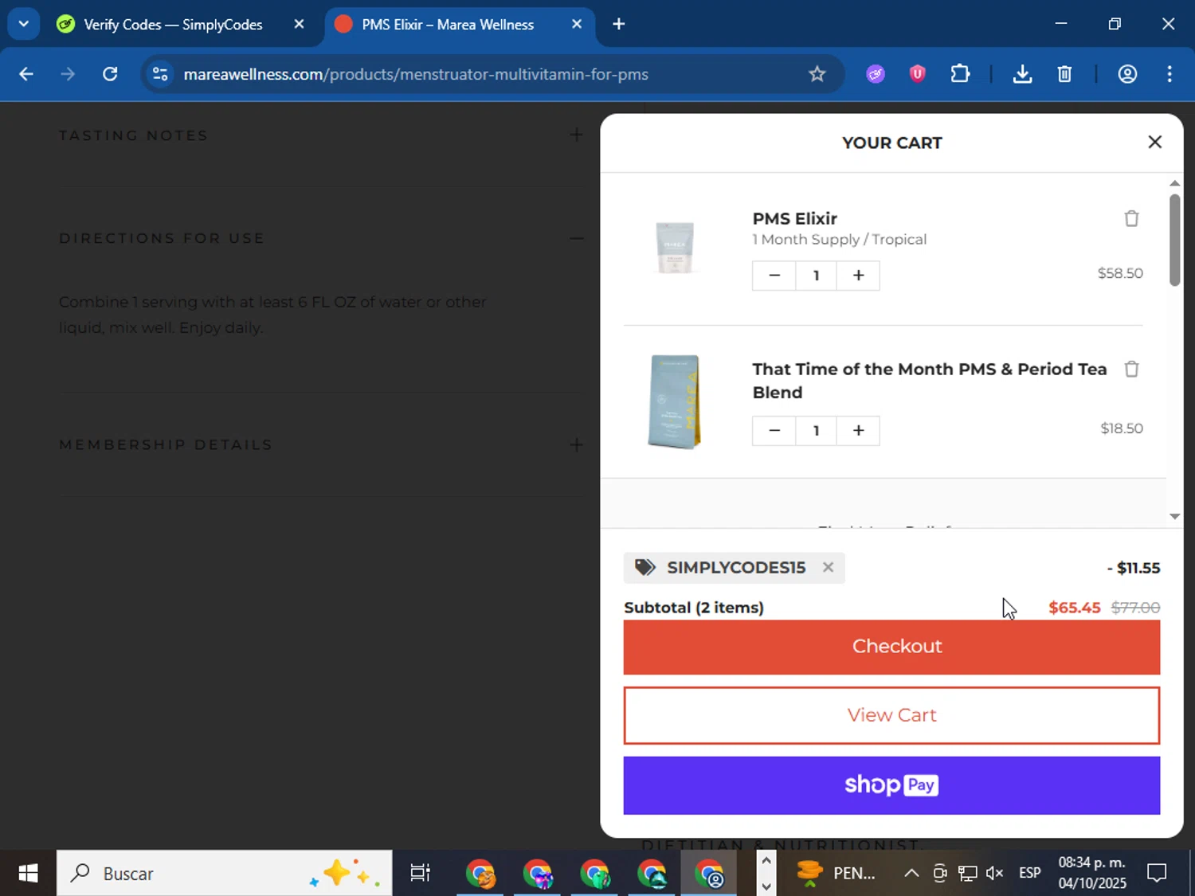Image resolution: width=1195 pixels, height=896 pixels.
Task: Open the third Chrome taskbar icon
Action: click(595, 874)
